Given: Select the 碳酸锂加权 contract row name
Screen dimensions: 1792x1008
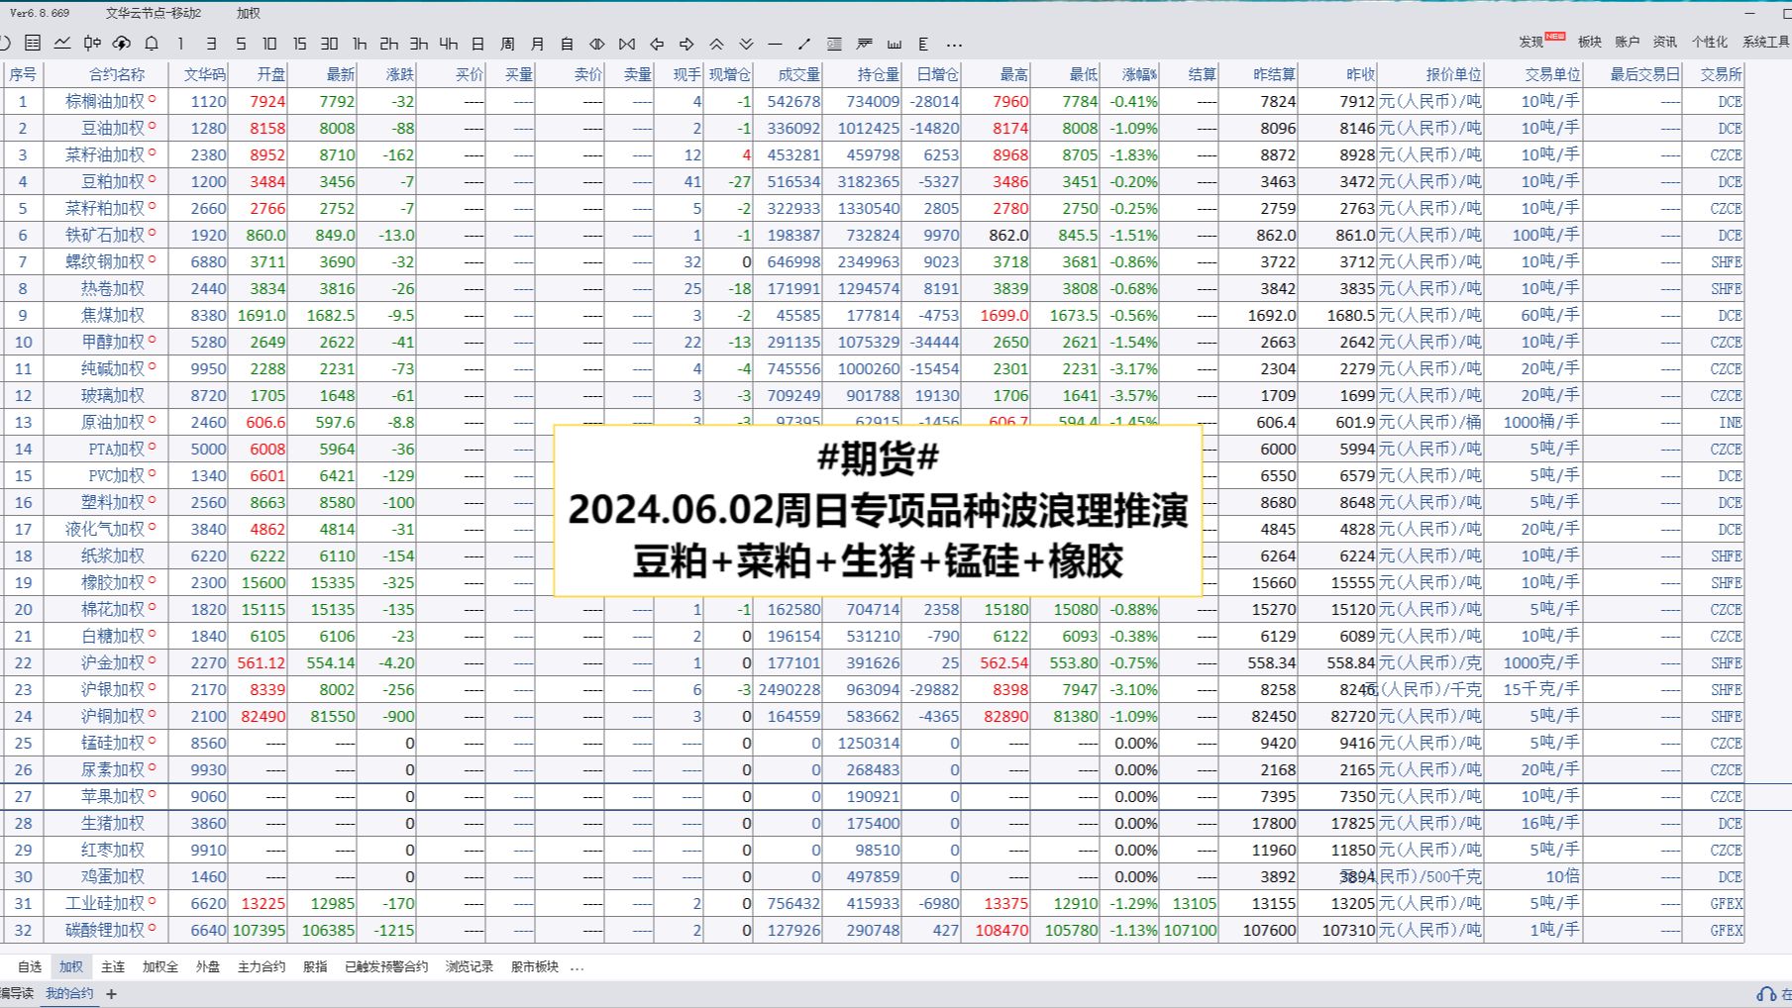Looking at the screenshot, I should [105, 930].
